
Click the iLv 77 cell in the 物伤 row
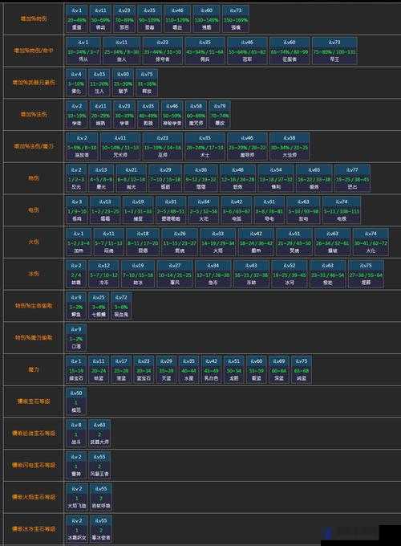[352, 178]
